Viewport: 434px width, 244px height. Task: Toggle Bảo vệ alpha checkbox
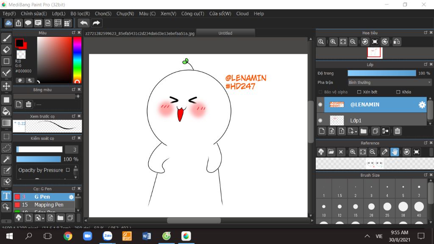coord(320,92)
